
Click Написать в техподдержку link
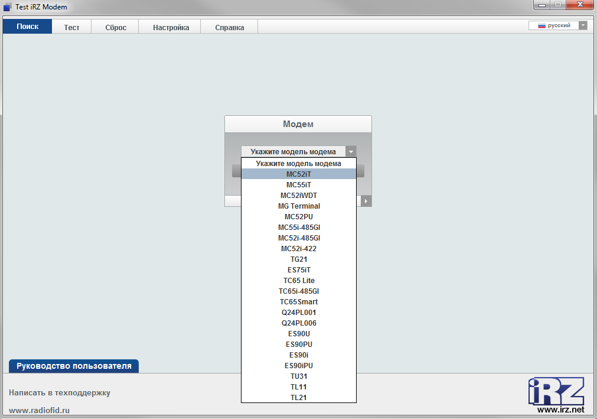tap(60, 393)
